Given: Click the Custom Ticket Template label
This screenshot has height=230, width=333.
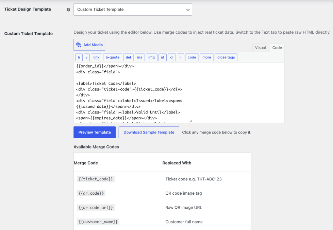Looking at the screenshot, I should pos(29,34).
